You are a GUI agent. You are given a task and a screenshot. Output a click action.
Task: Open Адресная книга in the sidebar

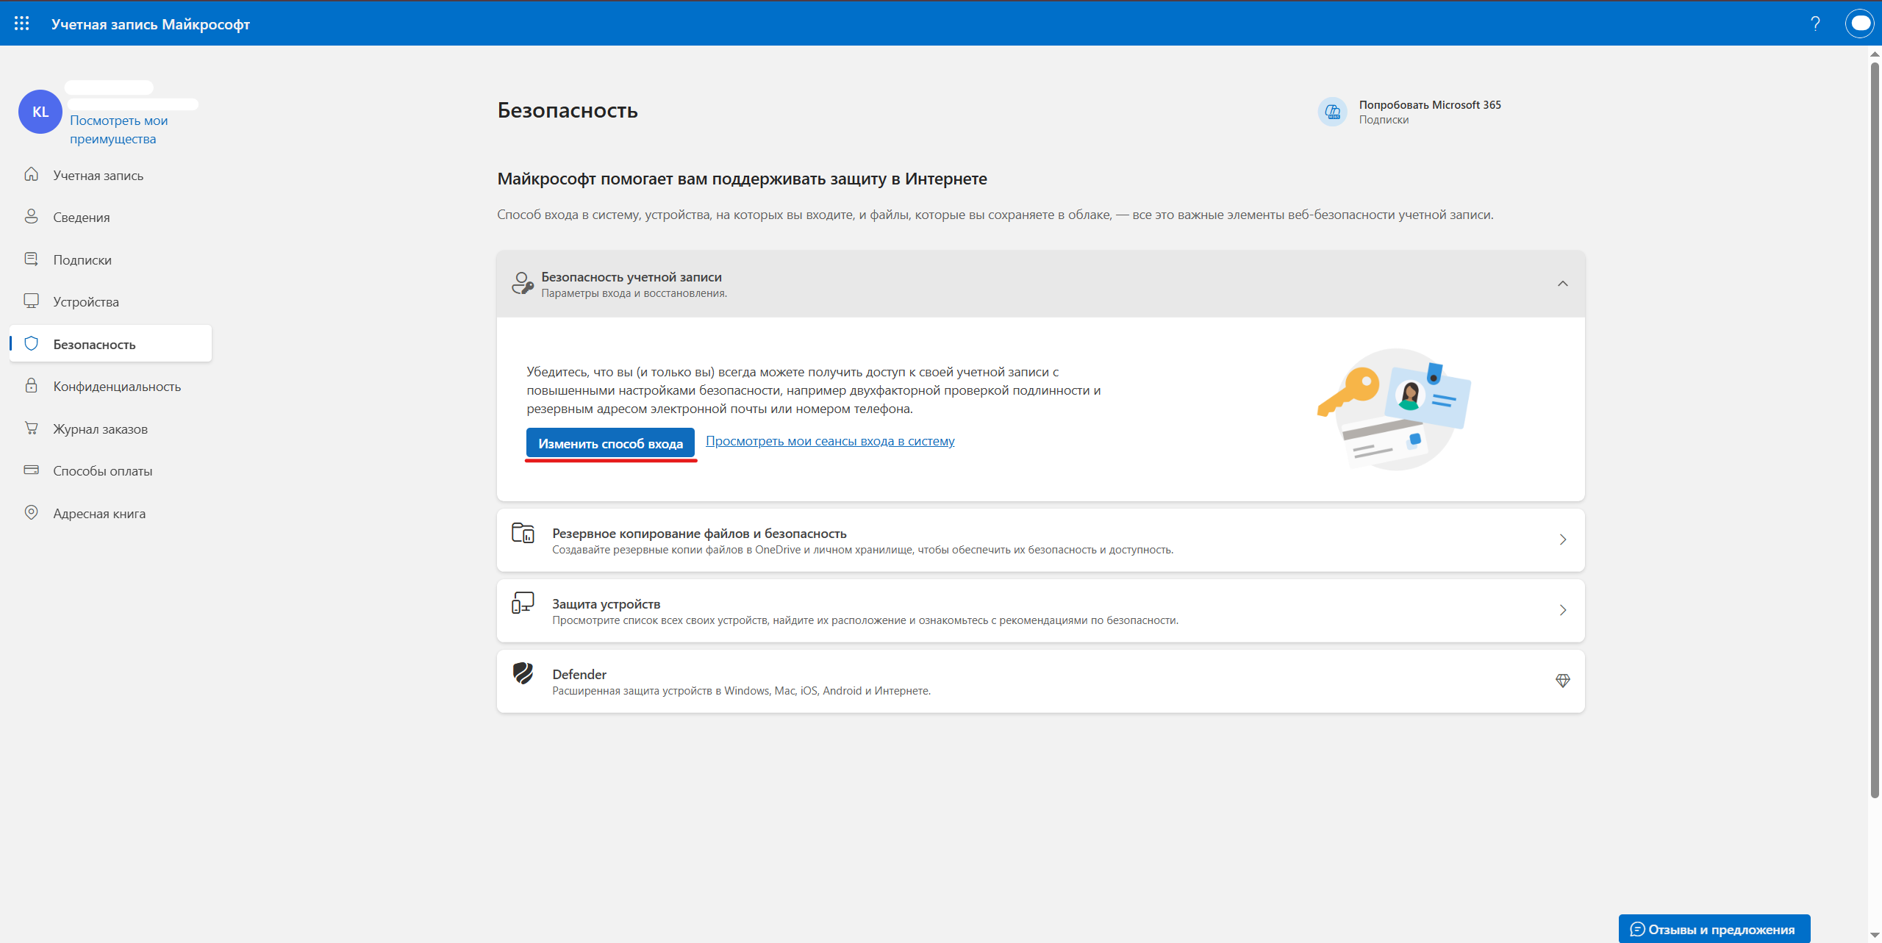click(110, 514)
